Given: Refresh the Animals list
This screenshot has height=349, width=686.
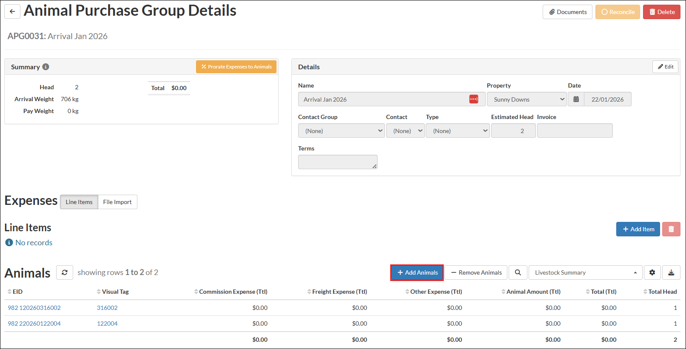Looking at the screenshot, I should pyautogui.click(x=65, y=272).
